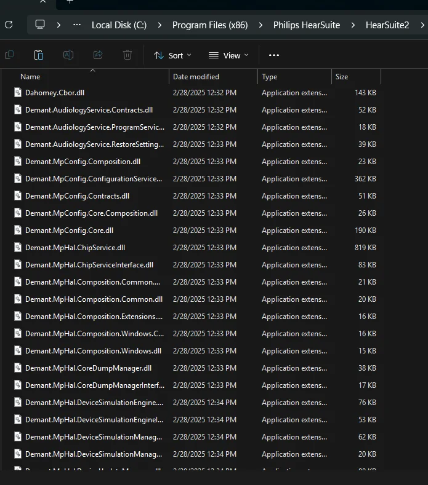This screenshot has width=428, height=485.
Task: Click the Share toolbar icon
Action: (x=98, y=55)
